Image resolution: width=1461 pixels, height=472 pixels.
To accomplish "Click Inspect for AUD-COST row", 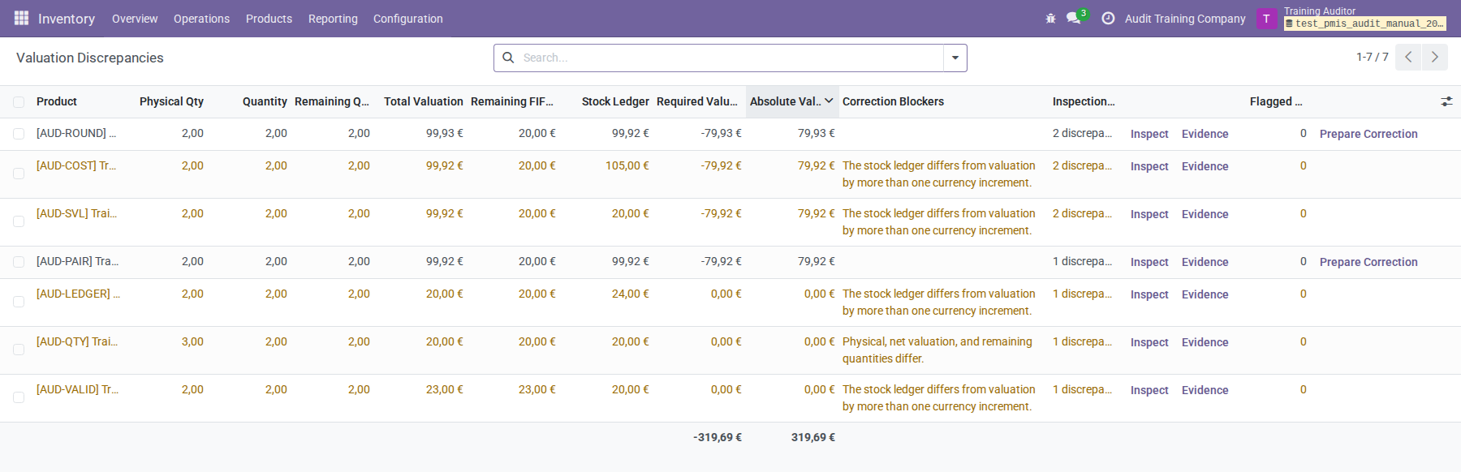I will coord(1149,166).
